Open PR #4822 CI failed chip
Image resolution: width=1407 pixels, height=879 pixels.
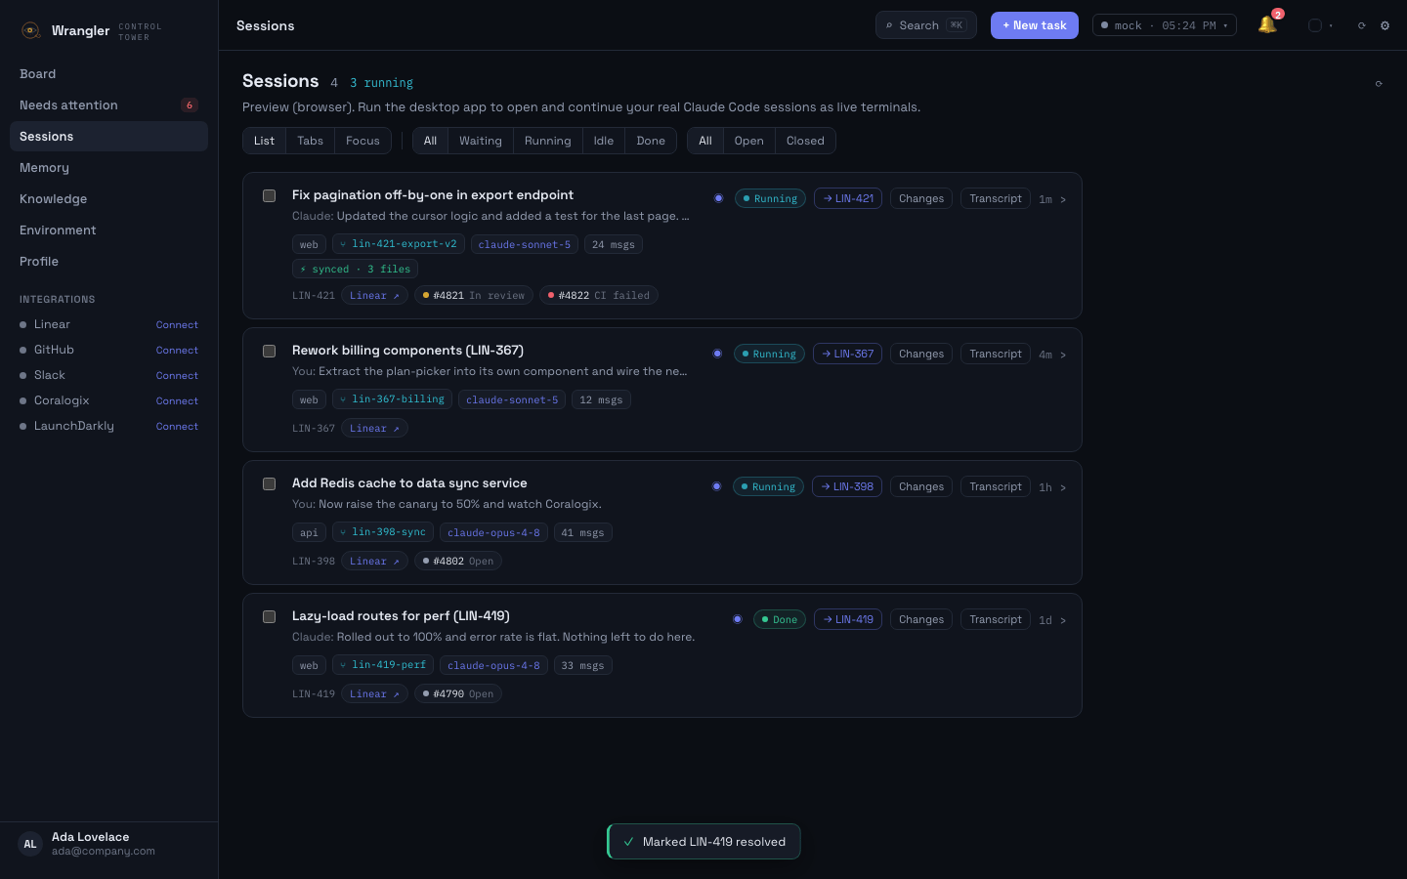click(598, 295)
